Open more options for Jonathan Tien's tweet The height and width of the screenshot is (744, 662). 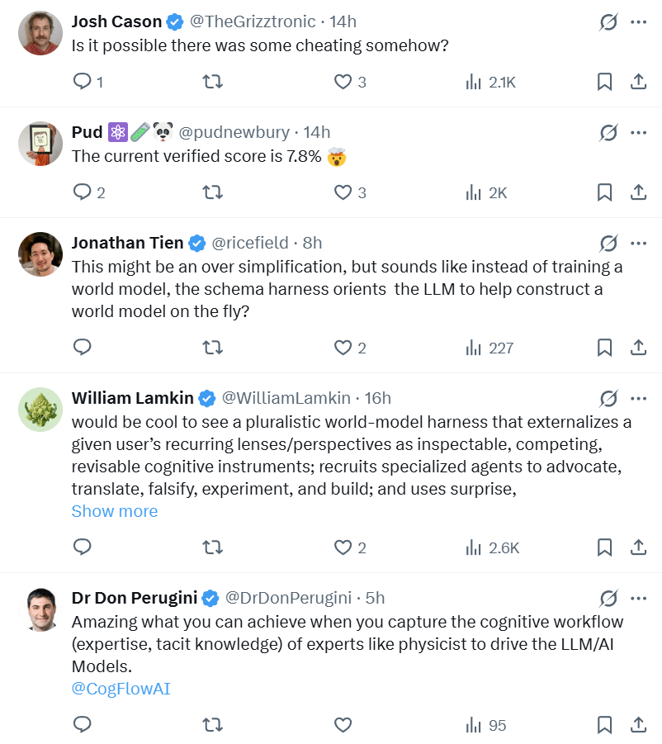tap(638, 243)
